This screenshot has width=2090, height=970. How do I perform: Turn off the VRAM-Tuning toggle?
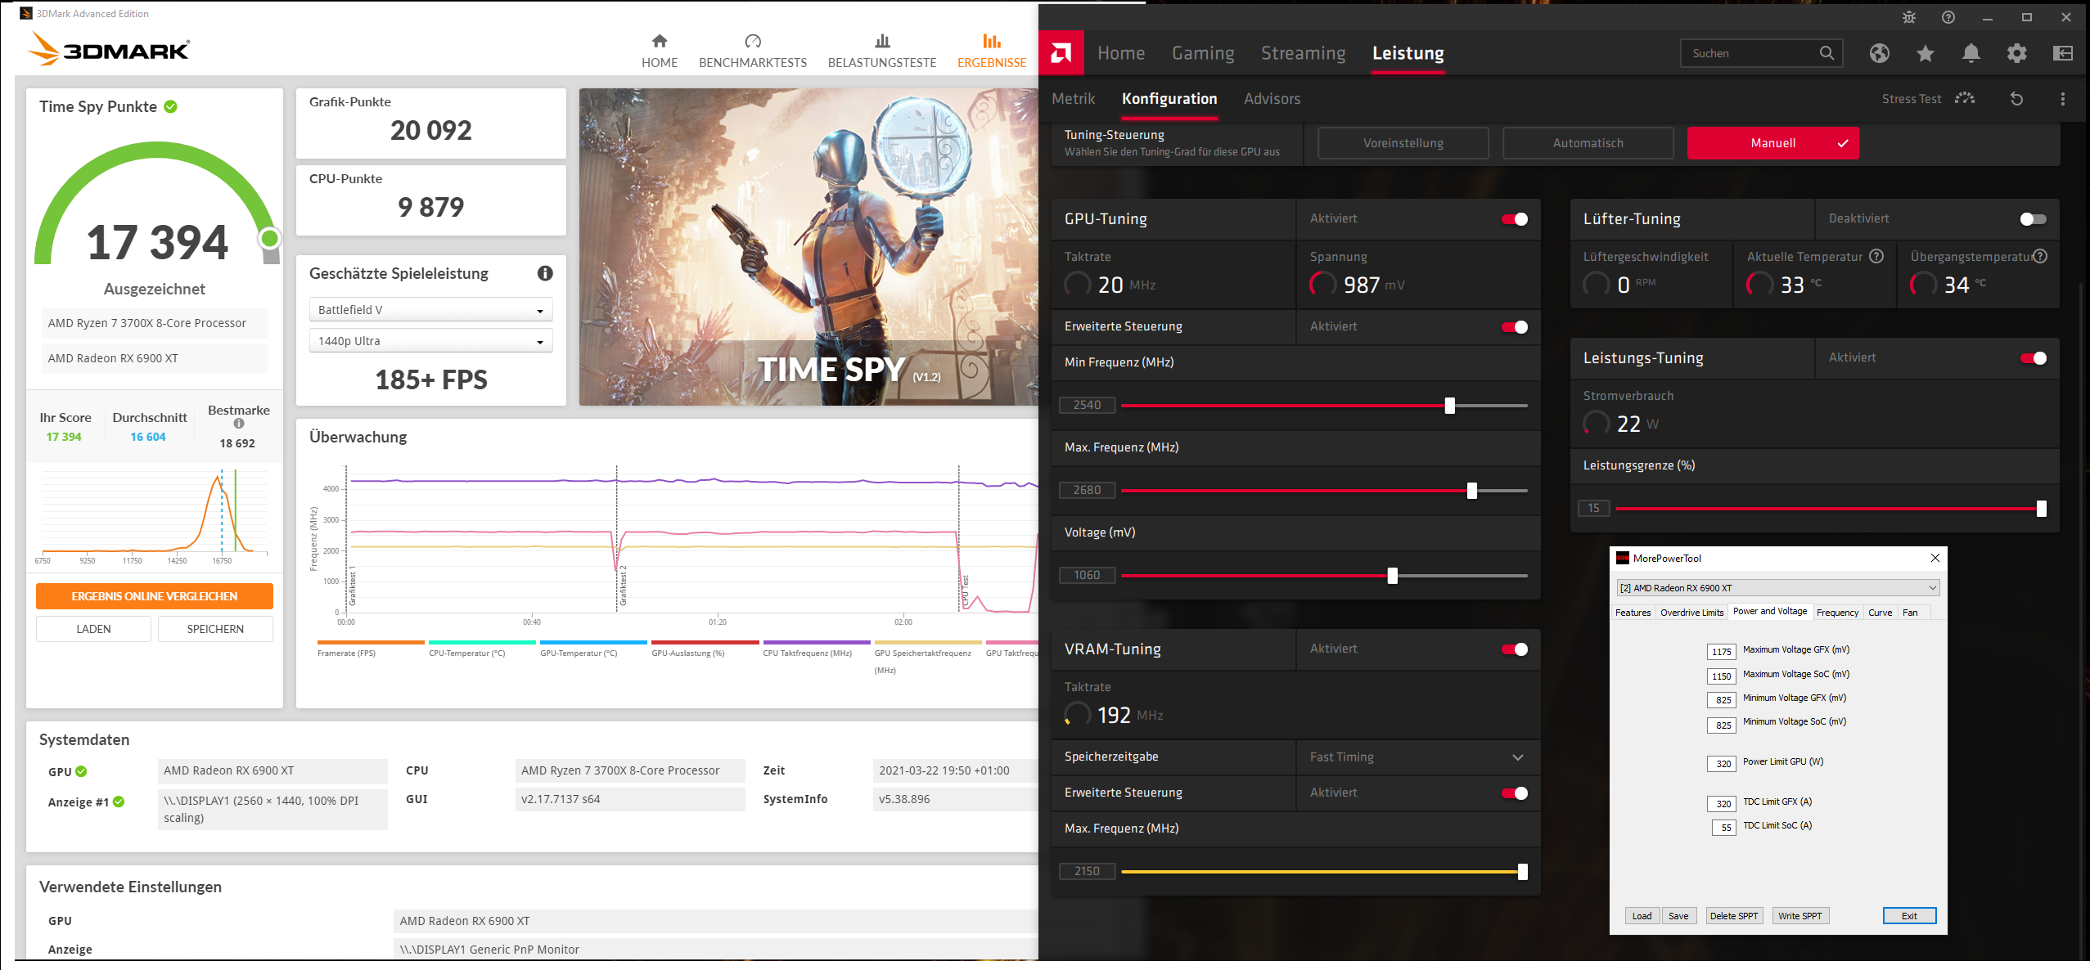[x=1514, y=649]
